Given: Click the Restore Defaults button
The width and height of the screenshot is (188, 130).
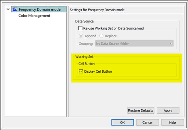Looking at the screenshot, I should point(141,110).
